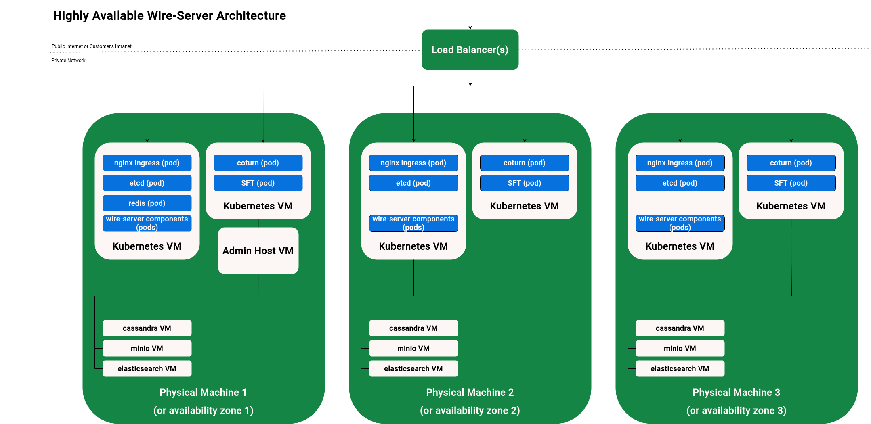871x424 pixels.
Task: Select cassandra VM in Physical Machine 2
Action: [413, 328]
